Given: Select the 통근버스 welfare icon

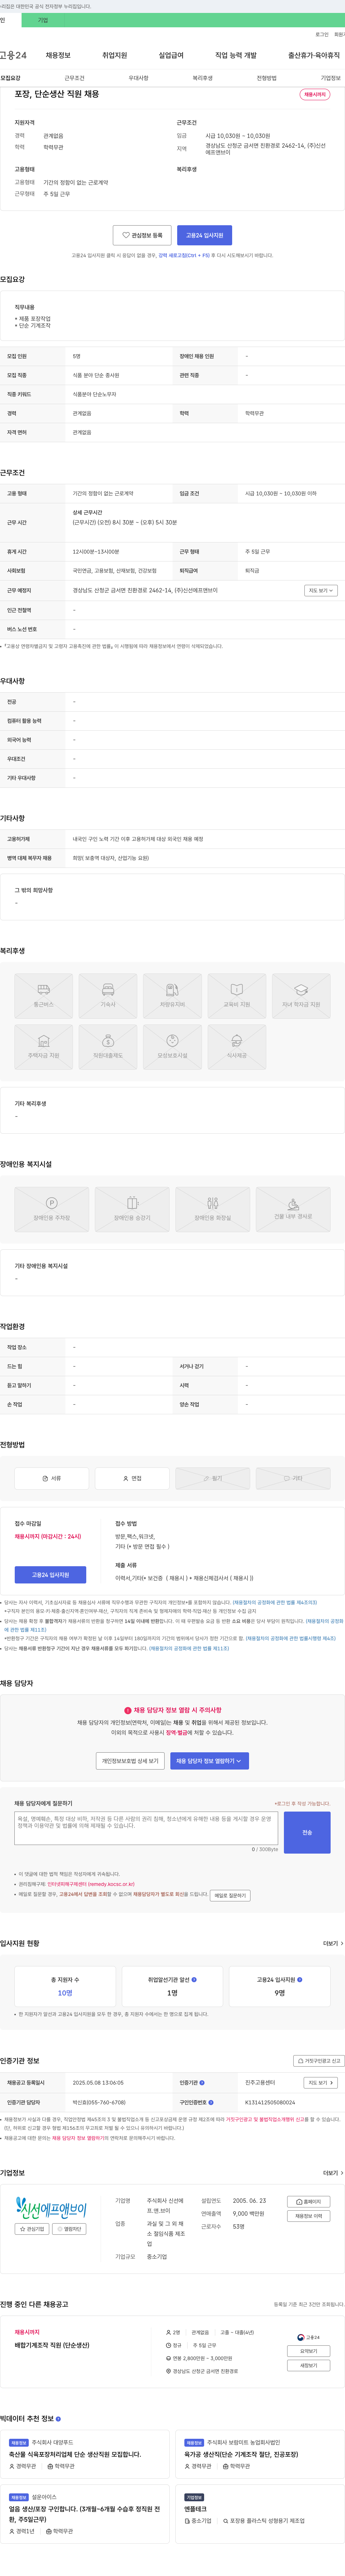Looking at the screenshot, I should click(44, 996).
